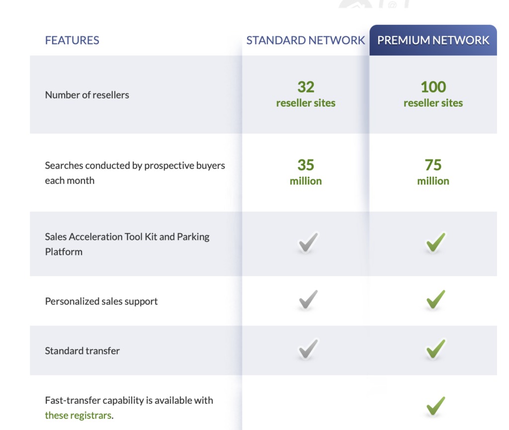Click the 32 reseller sites value

pyautogui.click(x=306, y=94)
